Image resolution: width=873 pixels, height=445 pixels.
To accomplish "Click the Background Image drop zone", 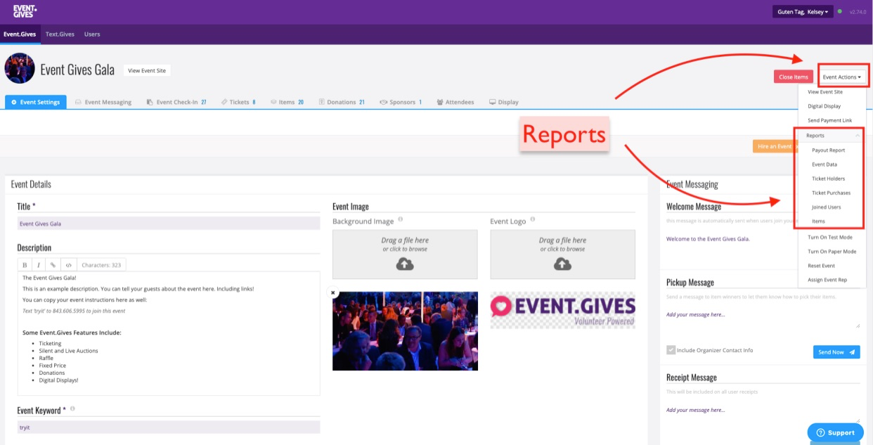I will click(x=405, y=254).
